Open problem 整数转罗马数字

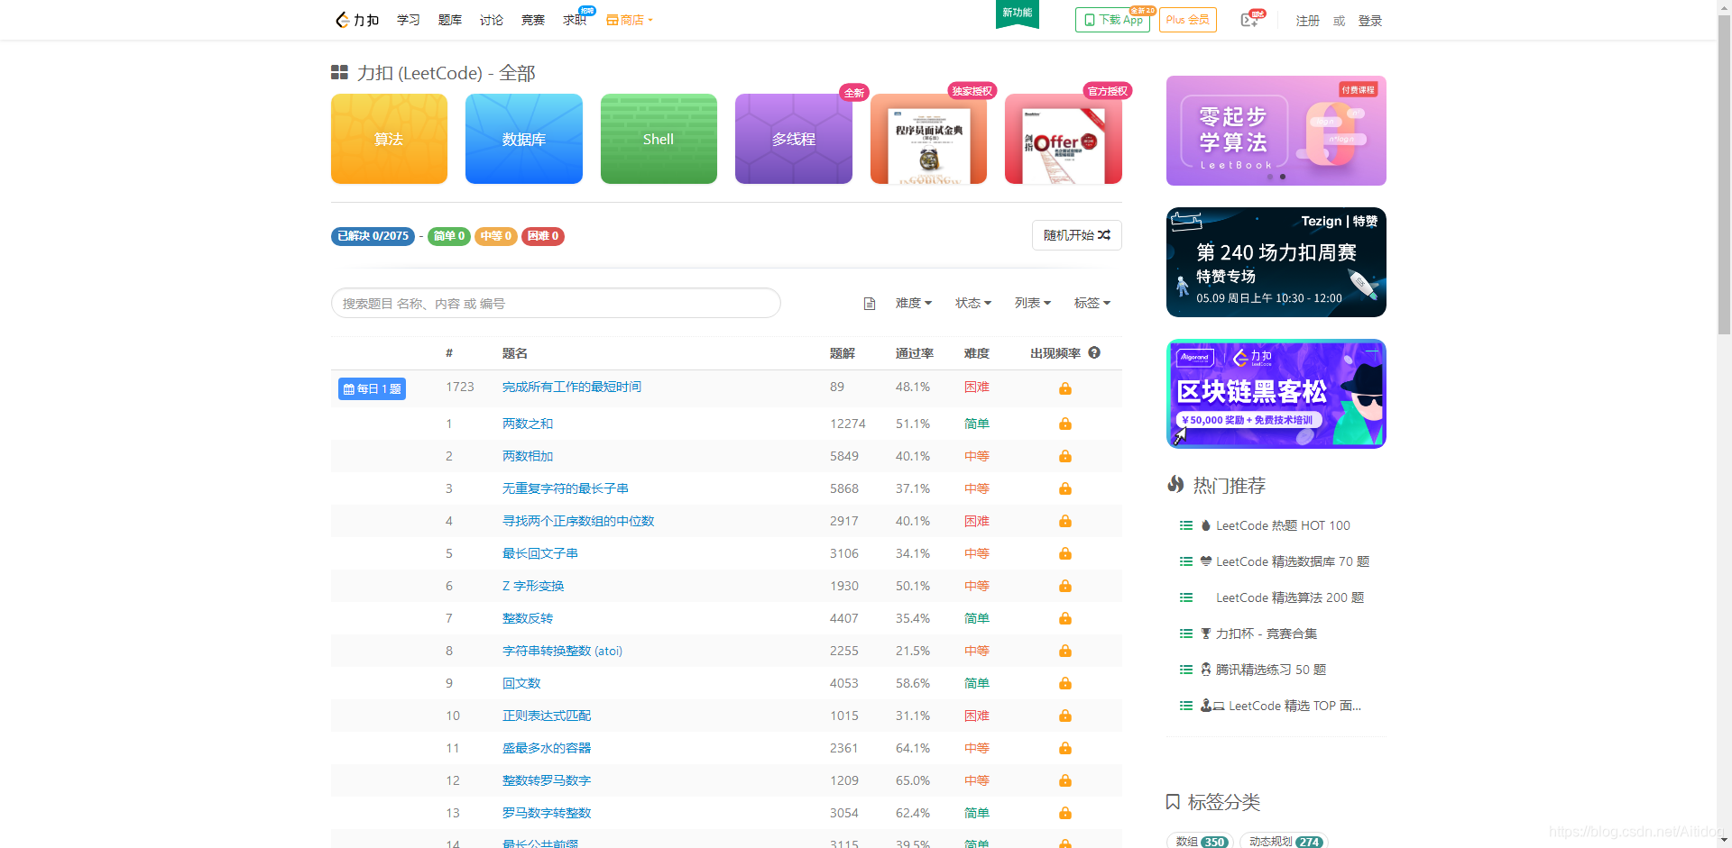click(x=547, y=780)
